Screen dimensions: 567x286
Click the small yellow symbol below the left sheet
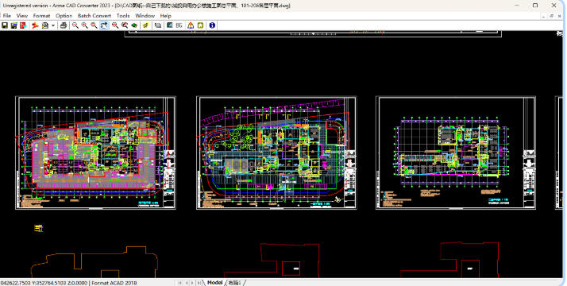pos(39,228)
